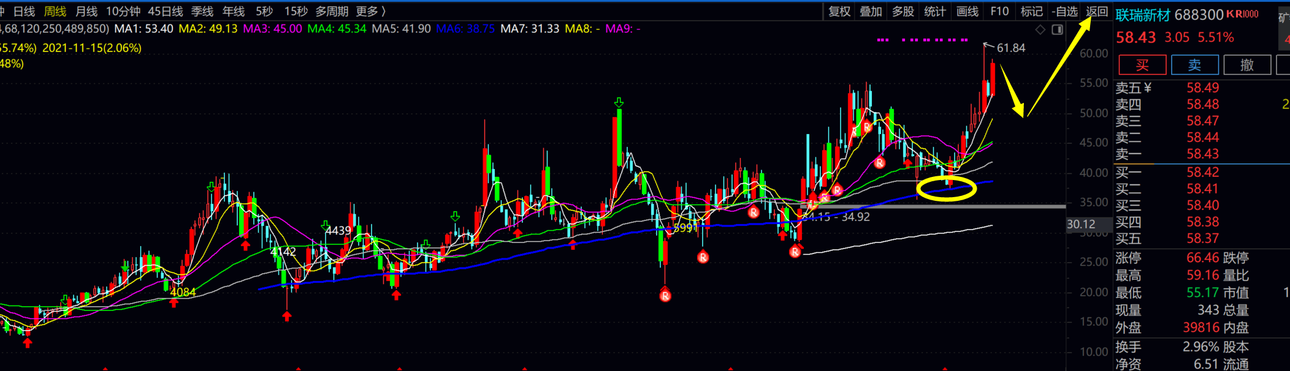Click the diamond icon above the chart

click(x=1040, y=29)
